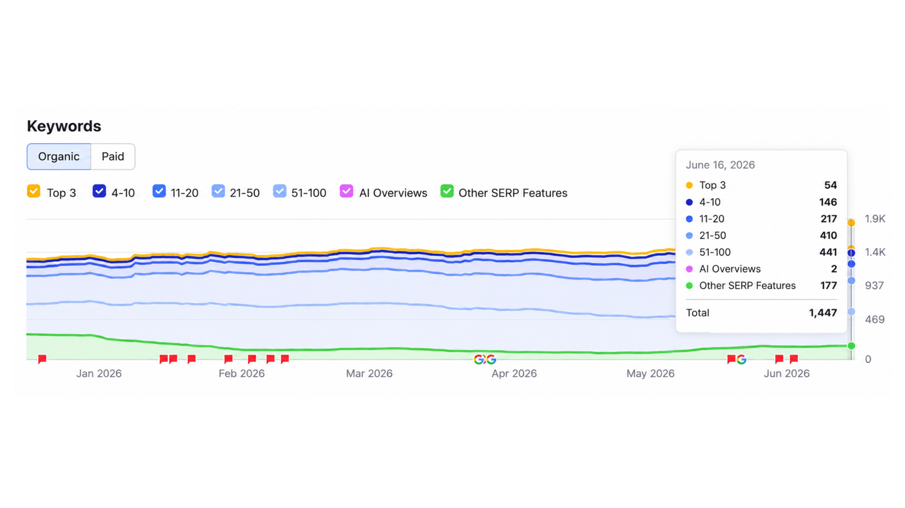Uncheck the AI Overviews checkbox
This screenshot has height=508, width=905.
[x=346, y=192]
